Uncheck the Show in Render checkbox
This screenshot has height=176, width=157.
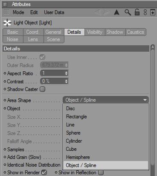coord(44,173)
